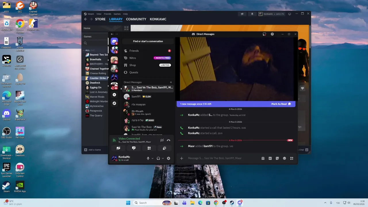Switch Steam library to grid view
This screenshot has height=207, width=368.
pyautogui.click(x=126, y=28)
